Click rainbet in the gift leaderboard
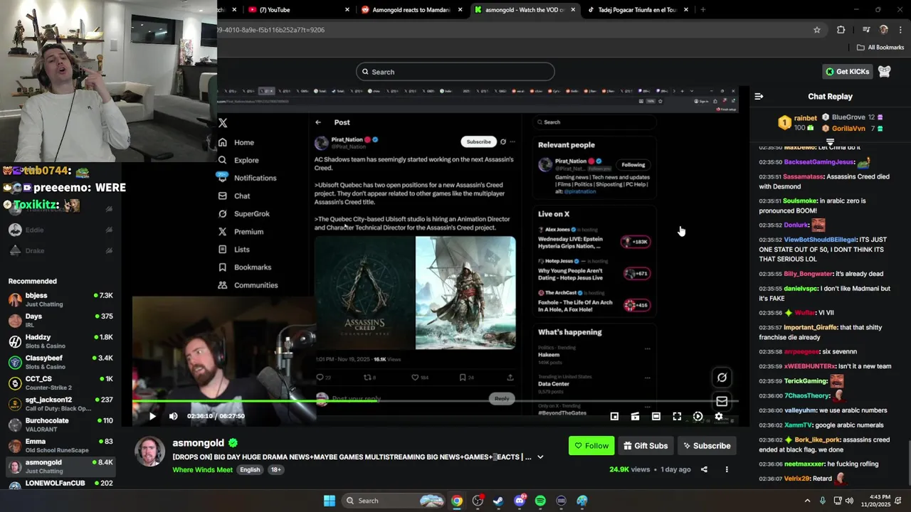 point(805,118)
